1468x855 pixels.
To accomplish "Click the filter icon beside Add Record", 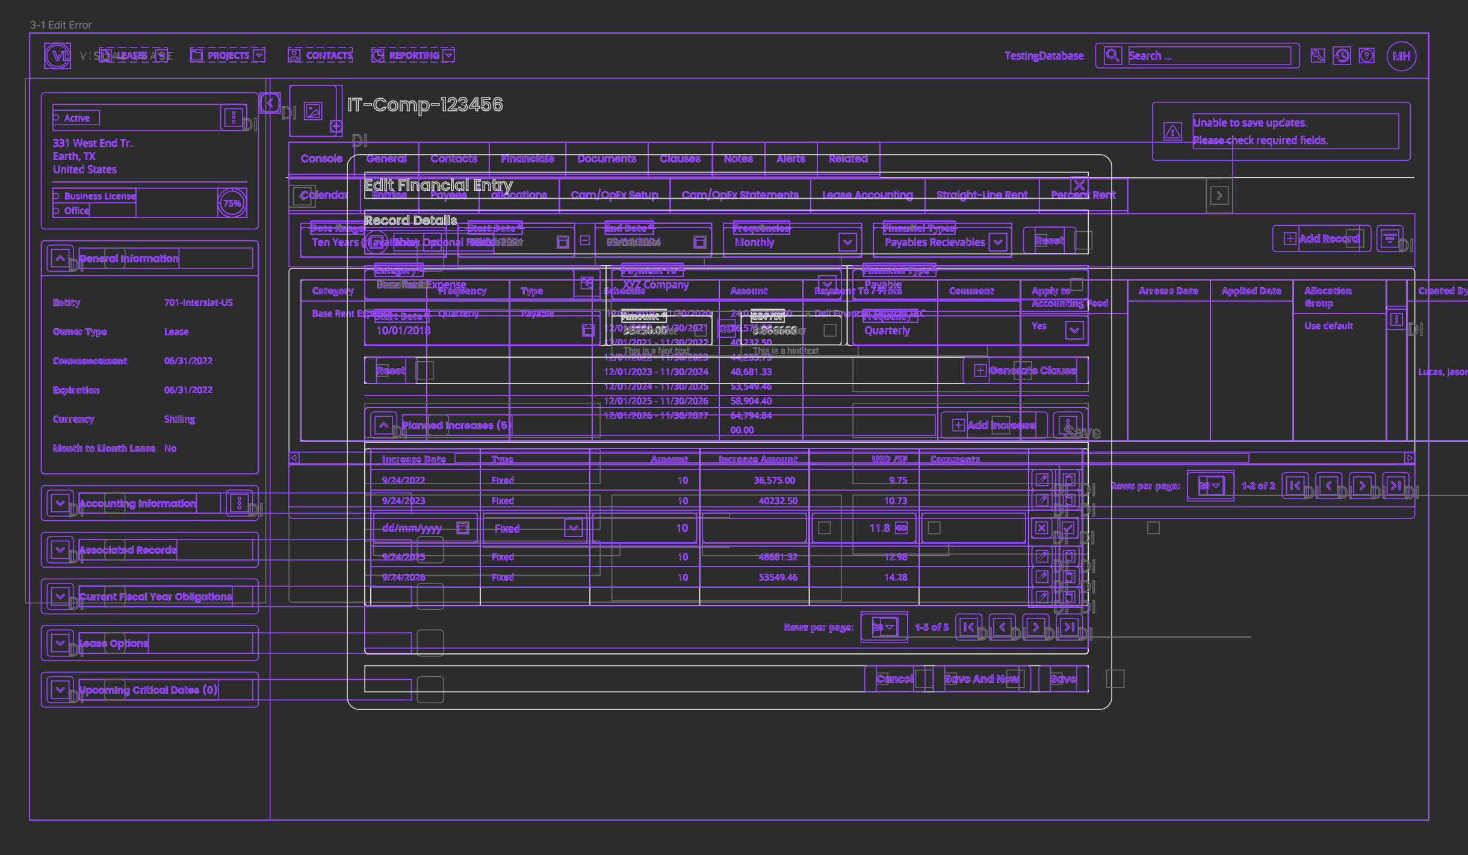I will (x=1389, y=238).
